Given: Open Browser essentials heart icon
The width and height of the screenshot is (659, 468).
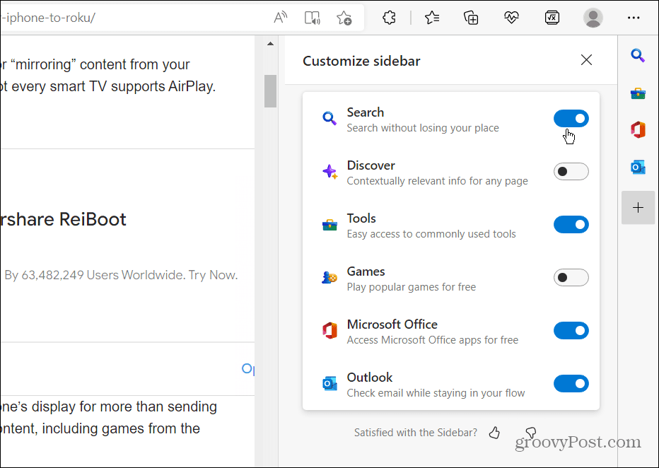Looking at the screenshot, I should (x=511, y=17).
